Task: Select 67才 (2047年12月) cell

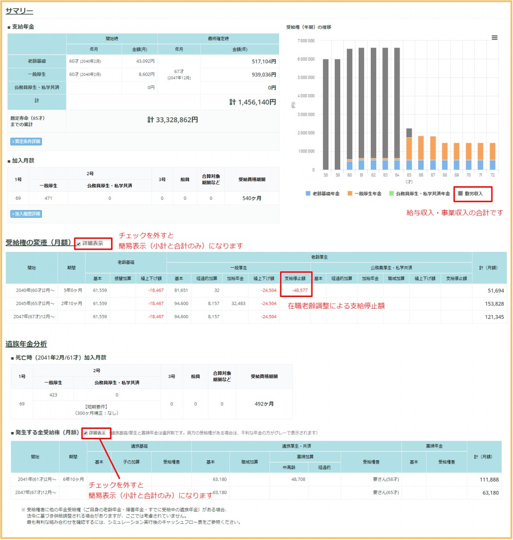Action: [179, 74]
